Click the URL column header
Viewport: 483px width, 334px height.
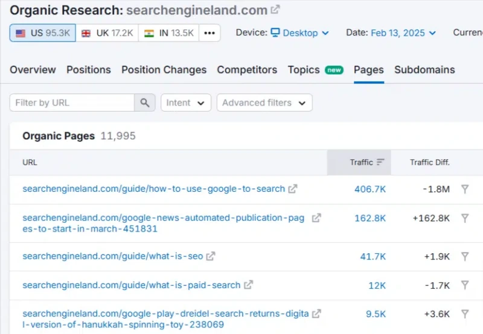coord(30,162)
